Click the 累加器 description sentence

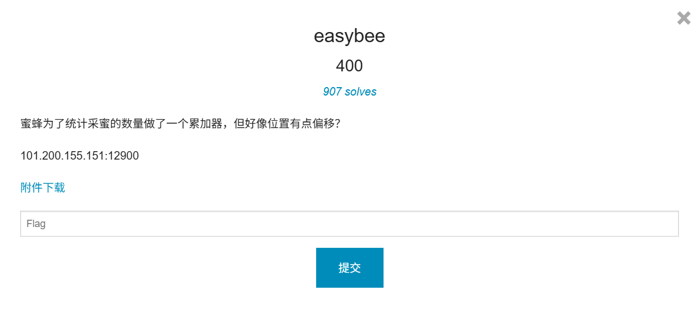pos(180,124)
